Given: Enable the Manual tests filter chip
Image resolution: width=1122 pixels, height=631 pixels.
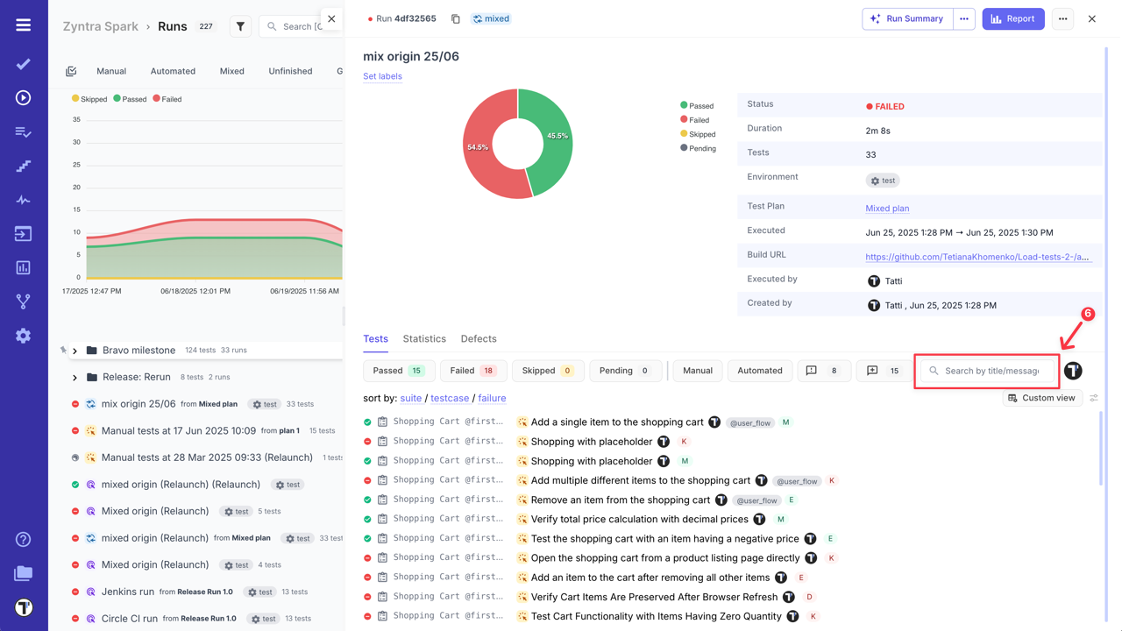Looking at the screenshot, I should [697, 370].
